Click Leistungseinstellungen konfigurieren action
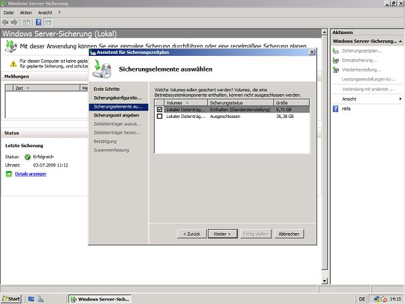 point(368,79)
